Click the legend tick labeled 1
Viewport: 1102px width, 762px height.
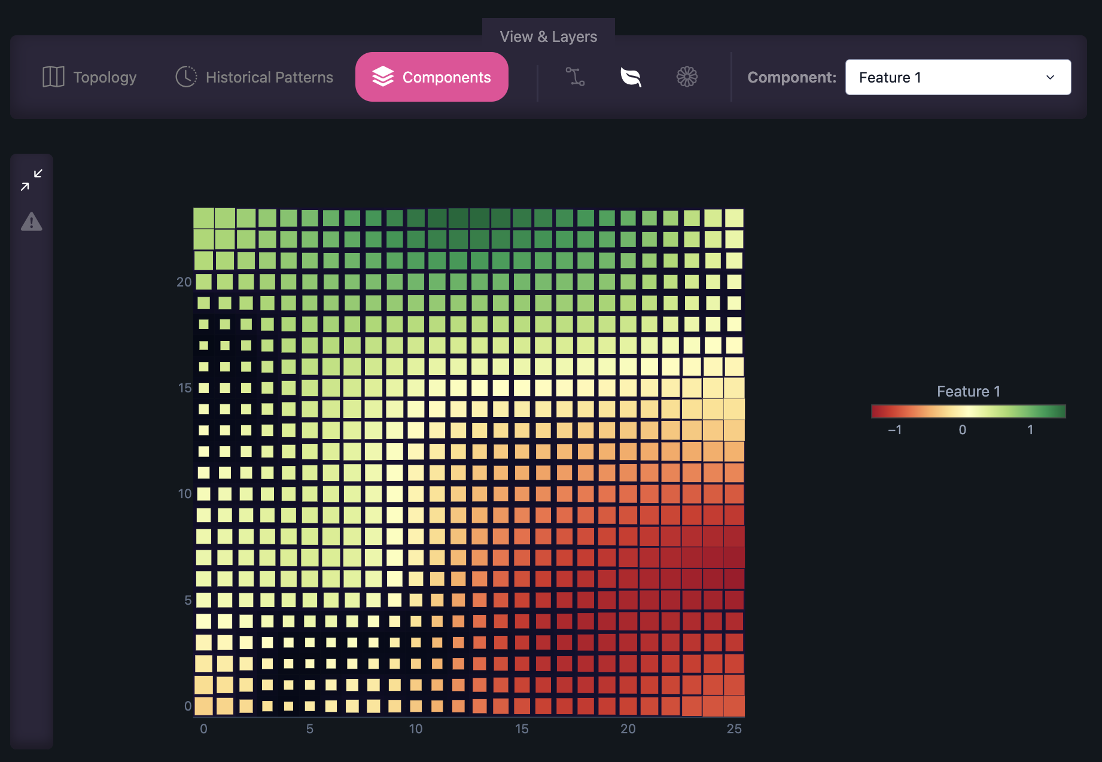pos(1030,429)
